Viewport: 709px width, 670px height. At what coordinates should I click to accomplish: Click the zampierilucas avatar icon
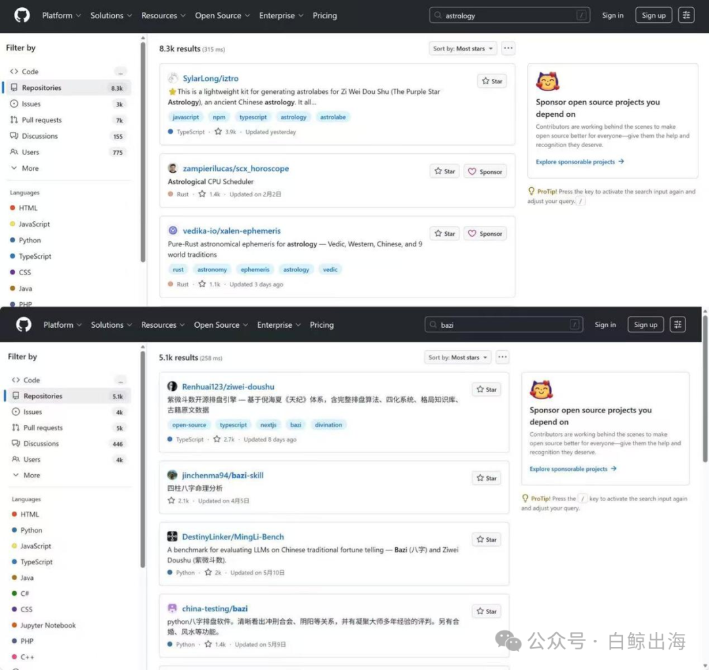[x=173, y=168]
